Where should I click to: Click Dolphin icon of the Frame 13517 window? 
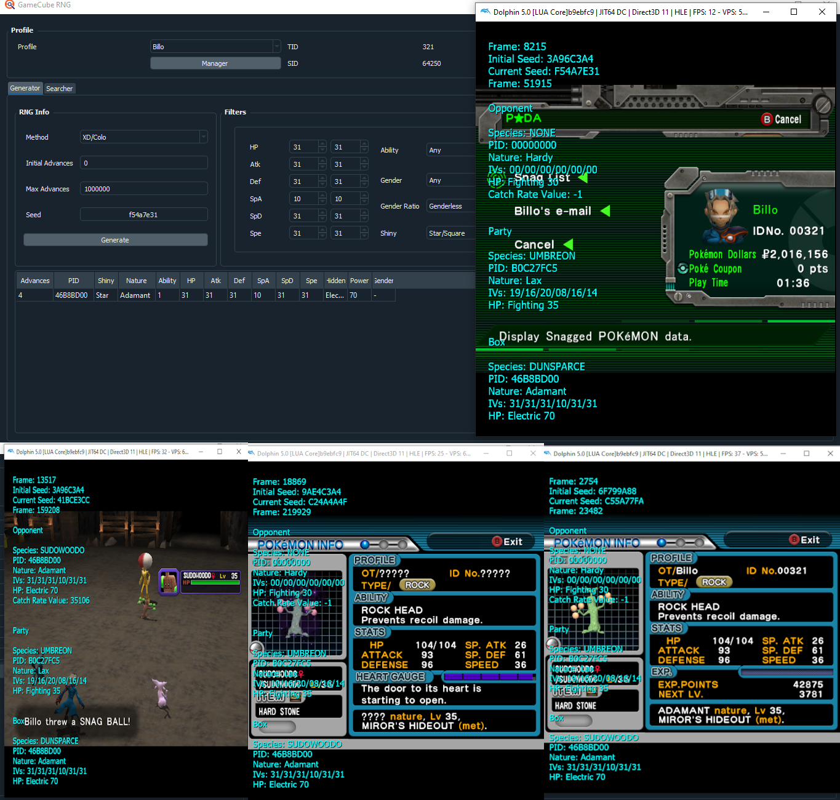click(x=10, y=452)
